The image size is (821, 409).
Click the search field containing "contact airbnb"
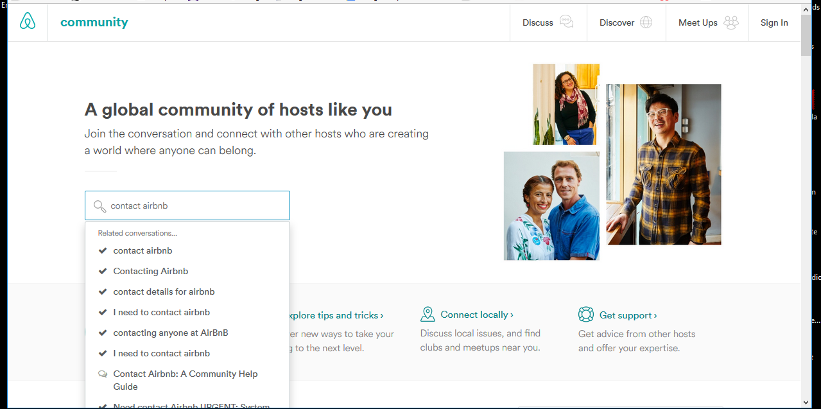(x=193, y=206)
